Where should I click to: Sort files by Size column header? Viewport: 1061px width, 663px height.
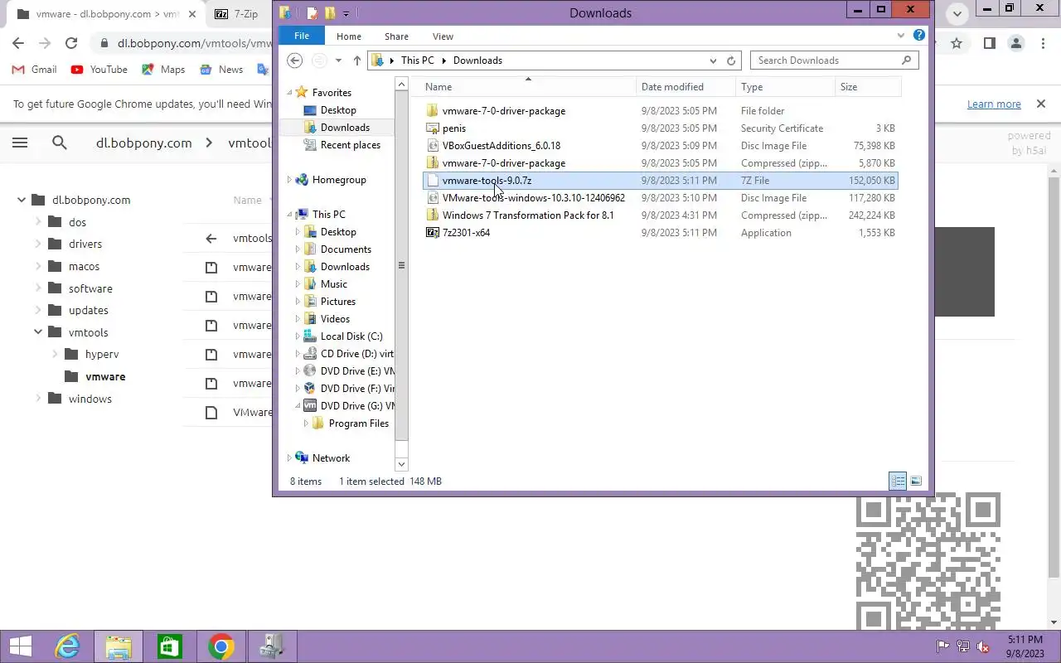point(867,87)
